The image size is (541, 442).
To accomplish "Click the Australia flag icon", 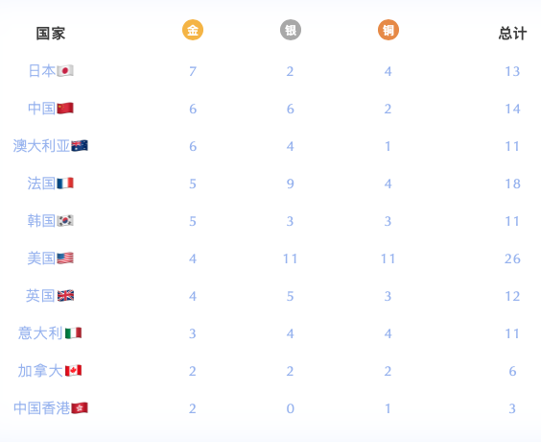I will tap(80, 146).
